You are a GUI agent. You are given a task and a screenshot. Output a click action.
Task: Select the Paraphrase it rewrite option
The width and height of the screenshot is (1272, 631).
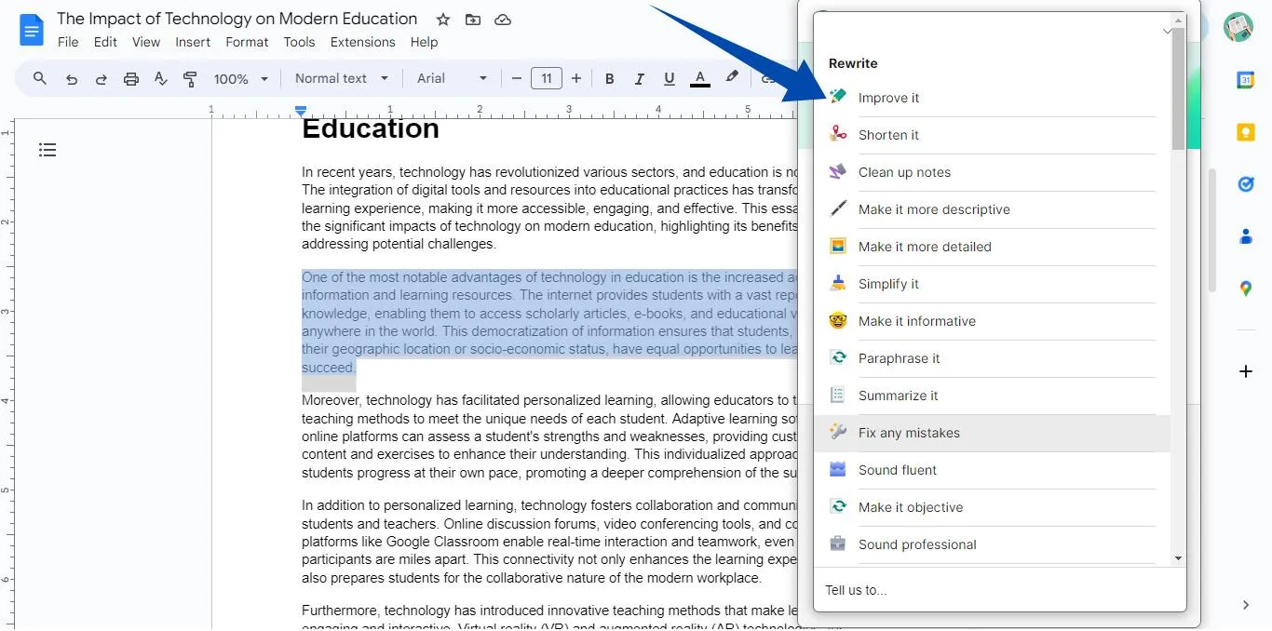pos(899,357)
